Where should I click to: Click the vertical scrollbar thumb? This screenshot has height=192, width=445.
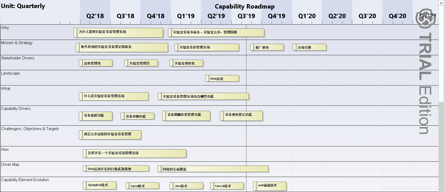click(x=441, y=54)
